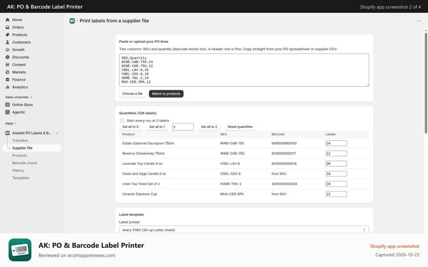Open the Label preset dropdown
The image size is (428, 267).
coord(244,230)
